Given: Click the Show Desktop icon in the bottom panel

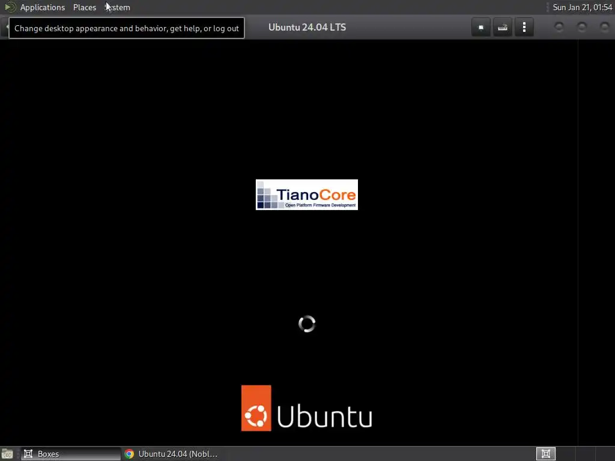Looking at the screenshot, I should tap(7, 454).
